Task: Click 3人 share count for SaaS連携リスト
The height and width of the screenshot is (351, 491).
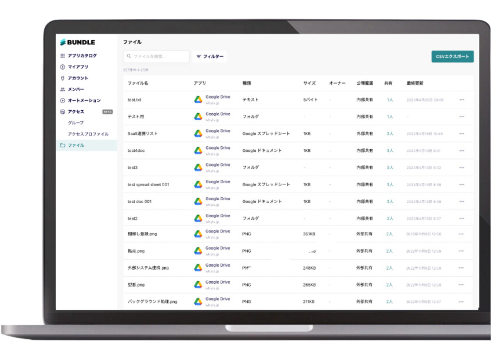Action: click(x=390, y=134)
